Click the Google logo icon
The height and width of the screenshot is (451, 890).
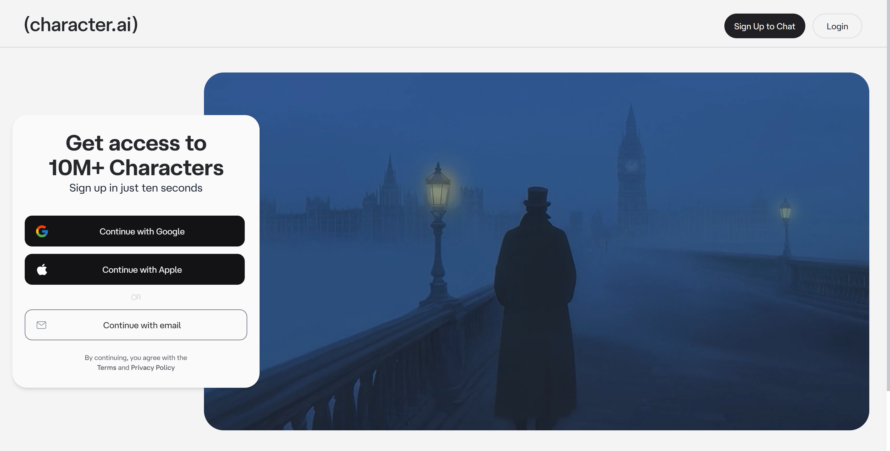(x=42, y=231)
